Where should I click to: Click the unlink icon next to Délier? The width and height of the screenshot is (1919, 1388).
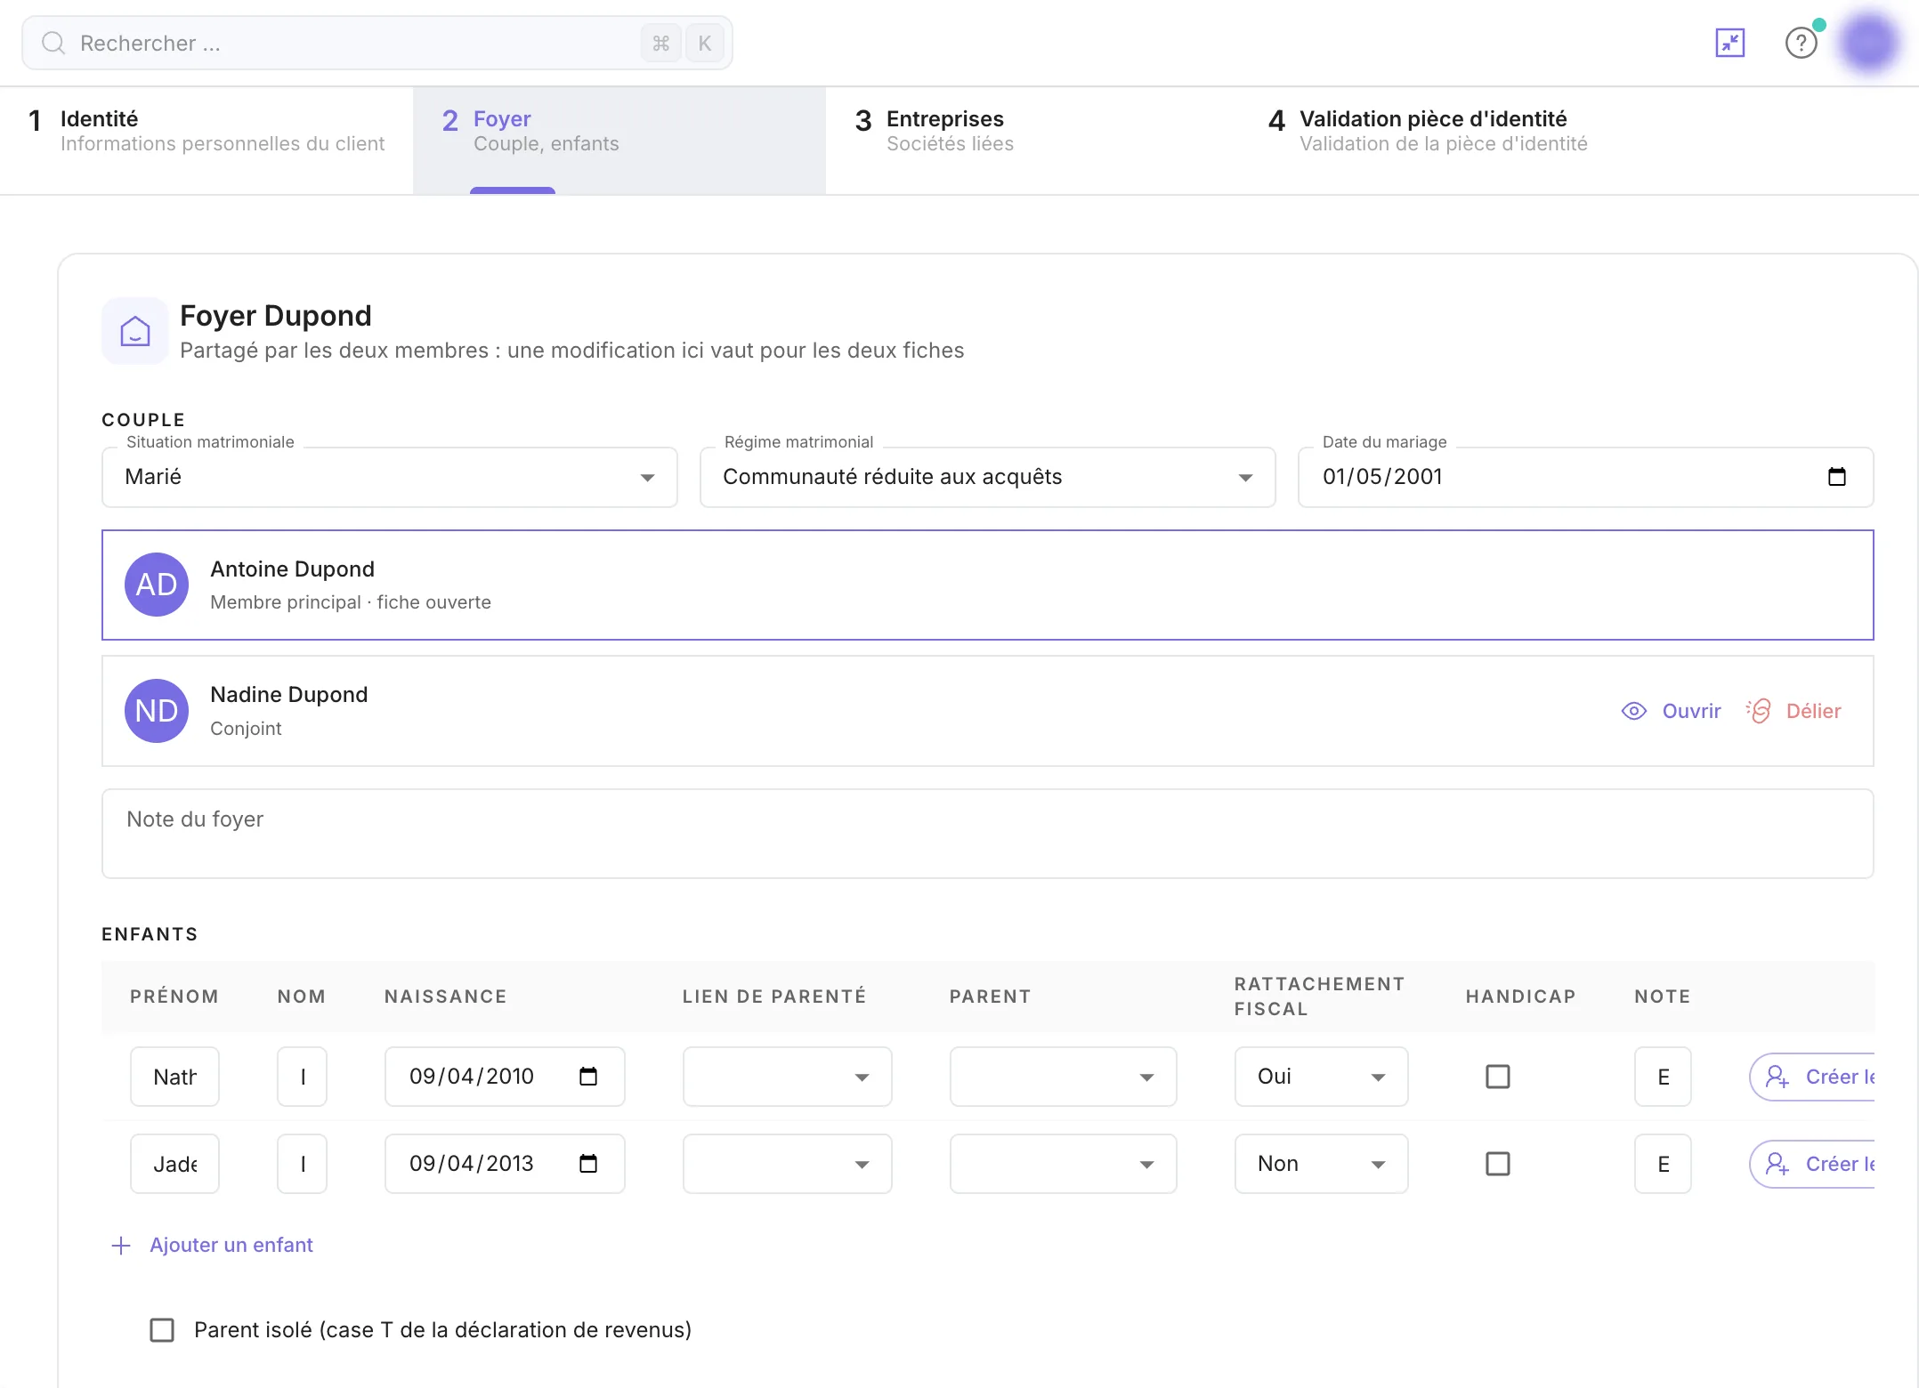1759,711
